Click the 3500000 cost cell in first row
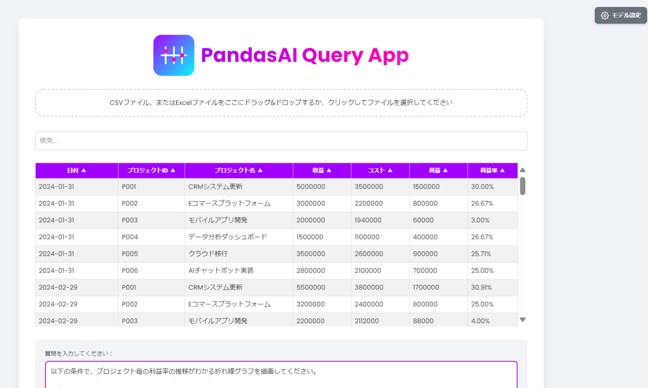648x388 pixels. pyautogui.click(x=380, y=187)
